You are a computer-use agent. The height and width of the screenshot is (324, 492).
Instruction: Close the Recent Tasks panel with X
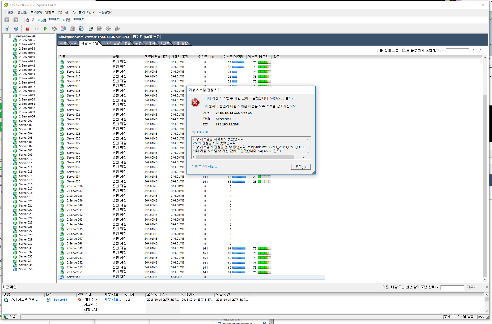coord(487,287)
